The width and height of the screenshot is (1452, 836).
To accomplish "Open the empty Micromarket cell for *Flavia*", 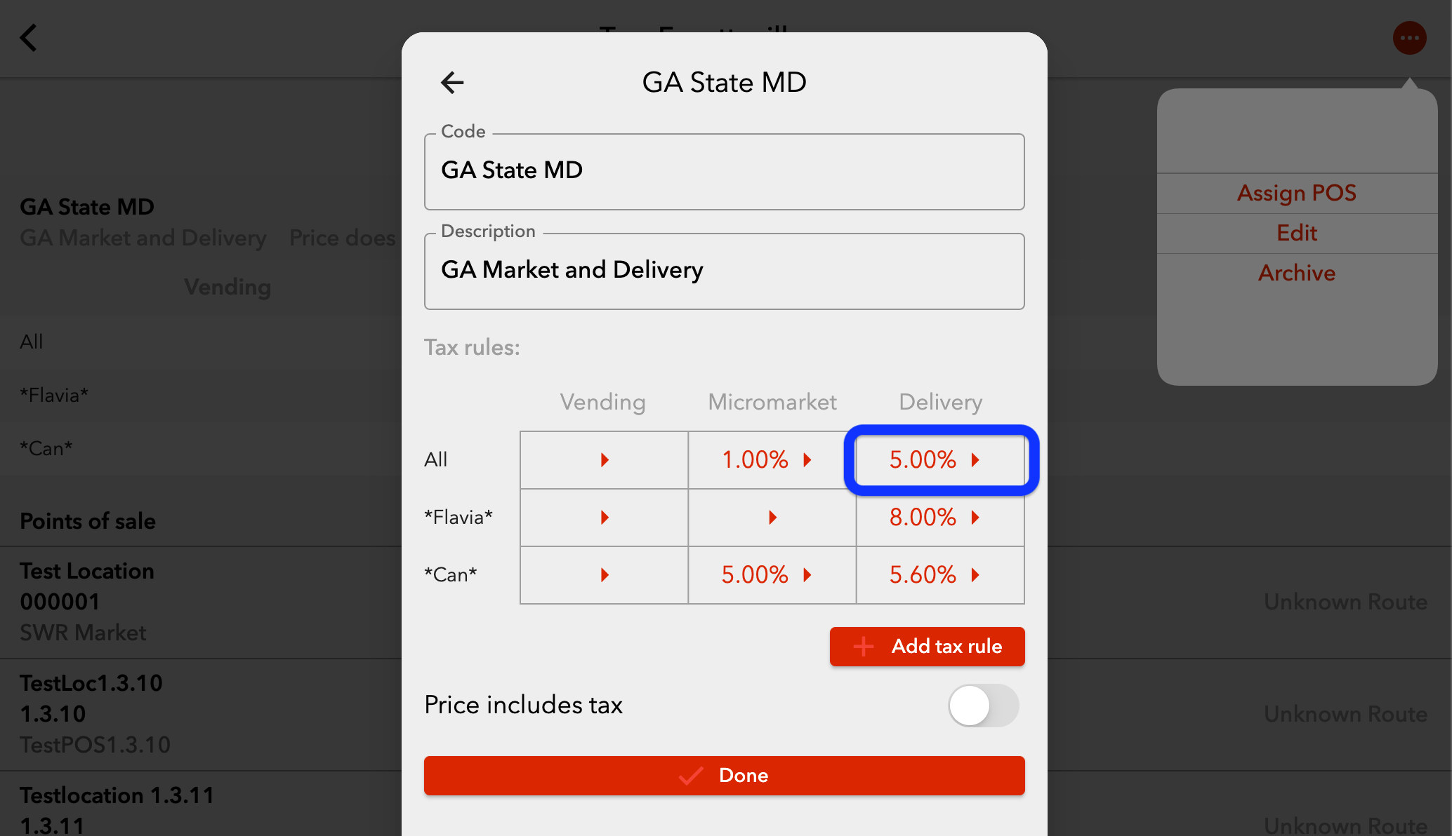I will click(x=772, y=518).
